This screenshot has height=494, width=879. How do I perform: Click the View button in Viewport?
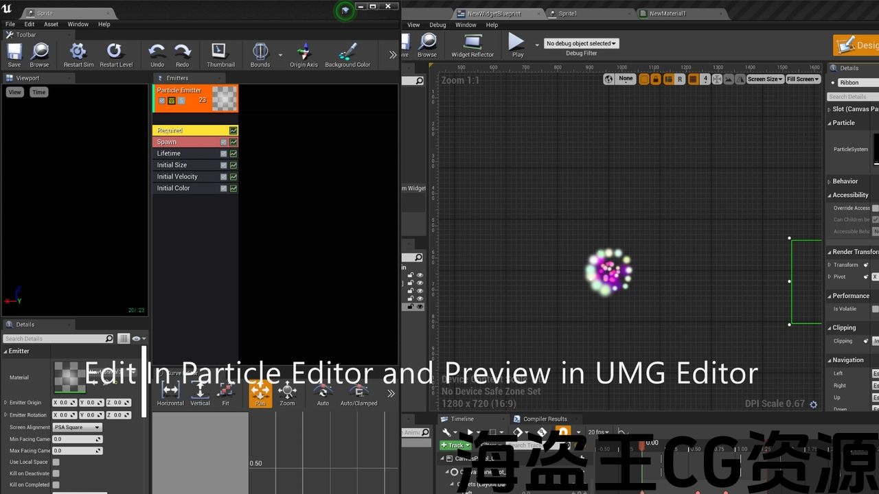point(14,92)
